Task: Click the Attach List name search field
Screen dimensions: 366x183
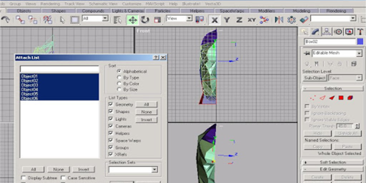Action: click(59, 69)
